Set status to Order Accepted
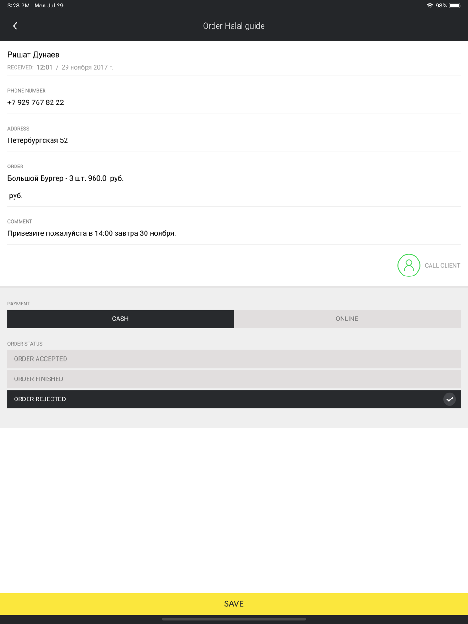468x624 pixels. (234, 359)
